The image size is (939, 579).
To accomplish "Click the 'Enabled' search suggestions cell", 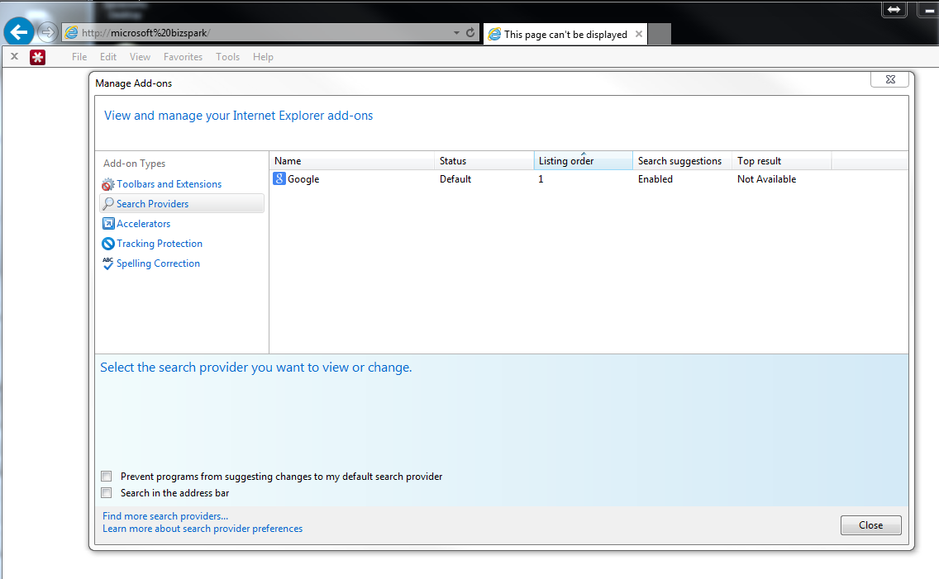I will tap(655, 179).
